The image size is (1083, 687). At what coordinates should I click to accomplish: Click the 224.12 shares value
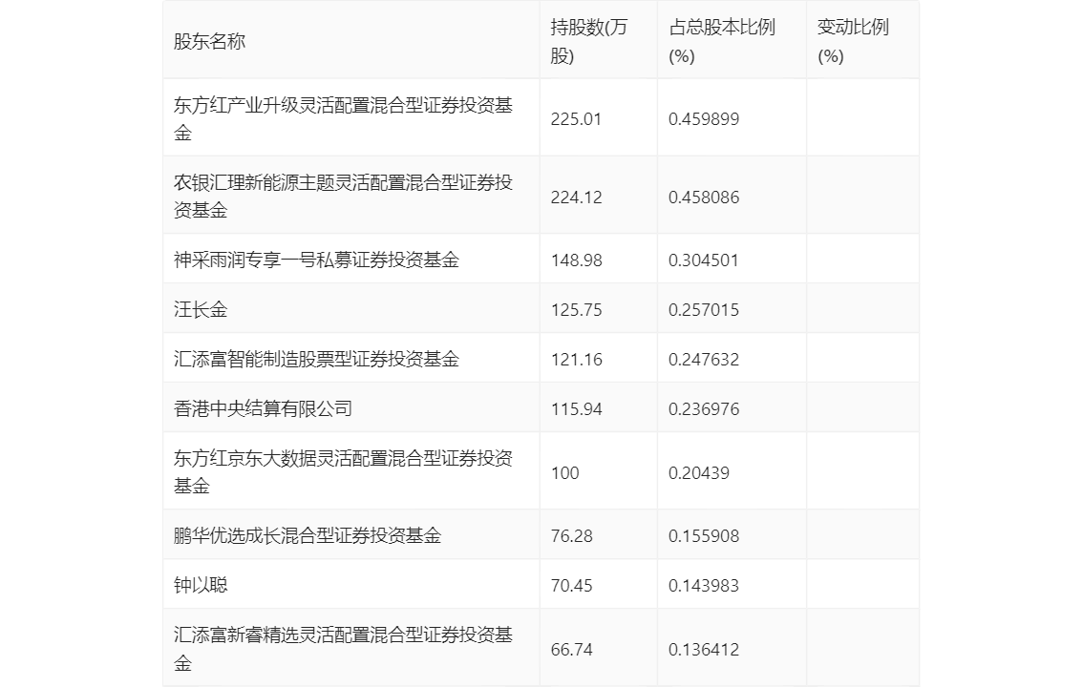pyautogui.click(x=576, y=198)
